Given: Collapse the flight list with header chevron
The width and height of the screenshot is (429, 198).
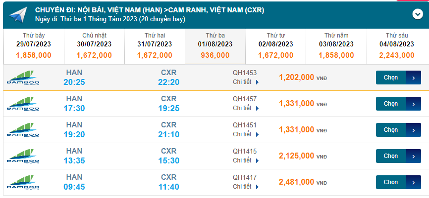Looking at the screenshot, I should pos(417,14).
